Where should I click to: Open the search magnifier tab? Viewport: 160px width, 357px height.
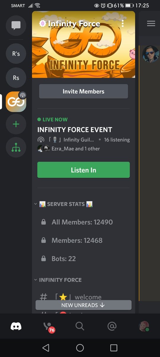tap(80, 326)
